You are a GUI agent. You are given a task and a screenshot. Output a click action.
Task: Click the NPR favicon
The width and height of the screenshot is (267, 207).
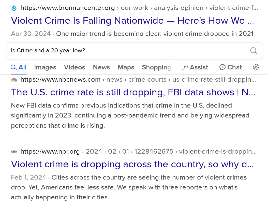[x=14, y=152]
